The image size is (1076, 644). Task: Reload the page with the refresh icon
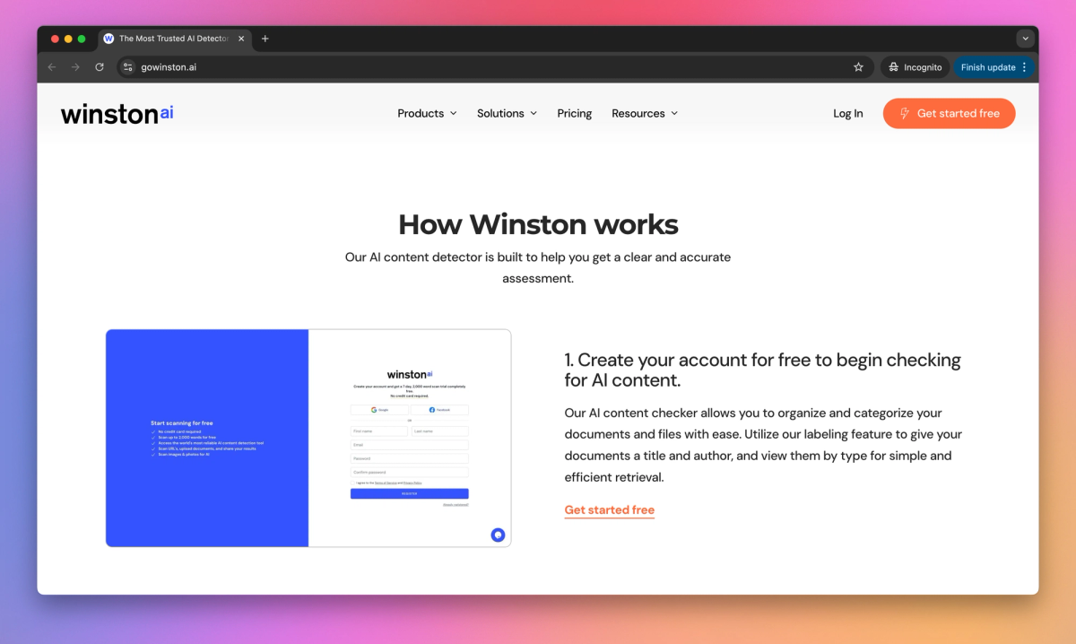(x=100, y=67)
